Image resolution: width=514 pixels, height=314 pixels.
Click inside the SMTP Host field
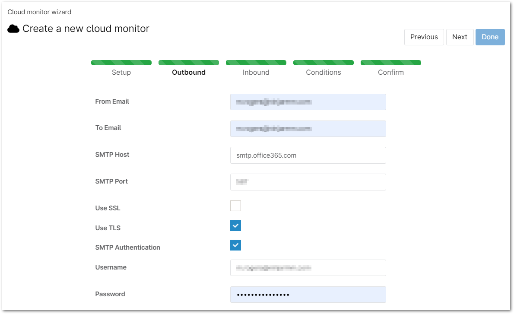tap(308, 155)
